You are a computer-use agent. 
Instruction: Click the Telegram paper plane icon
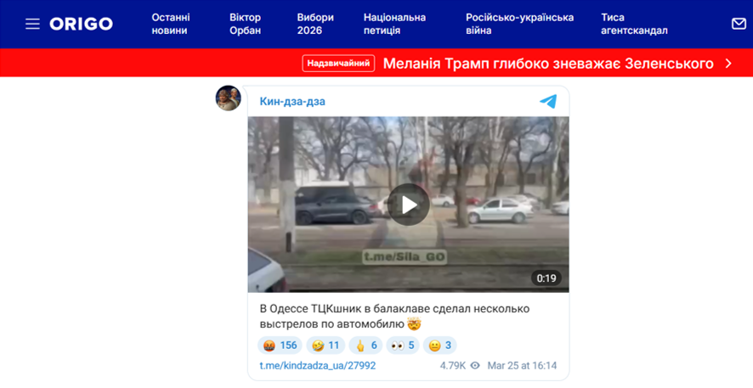pos(548,101)
